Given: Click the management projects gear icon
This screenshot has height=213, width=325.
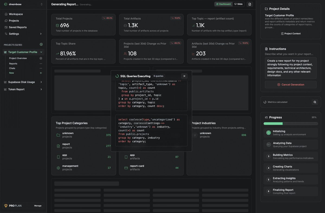Looking at the screenshot, I should pos(58,168).
